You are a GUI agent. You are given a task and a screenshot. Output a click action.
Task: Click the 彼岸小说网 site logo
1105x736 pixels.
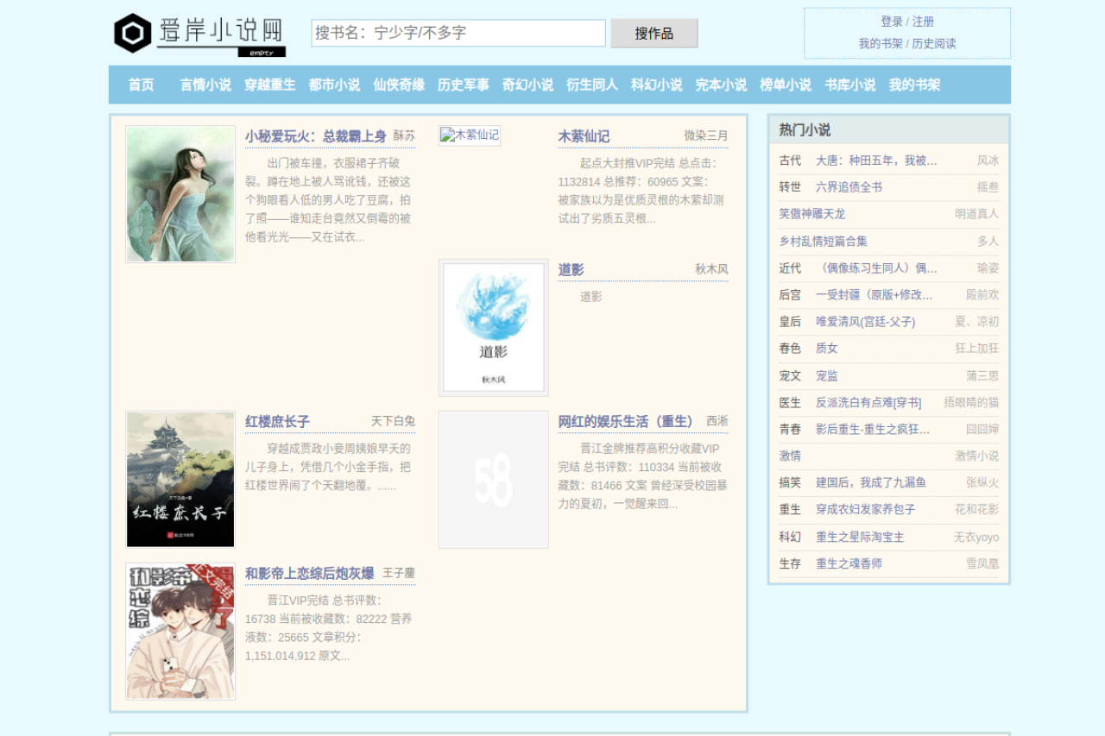click(x=199, y=34)
